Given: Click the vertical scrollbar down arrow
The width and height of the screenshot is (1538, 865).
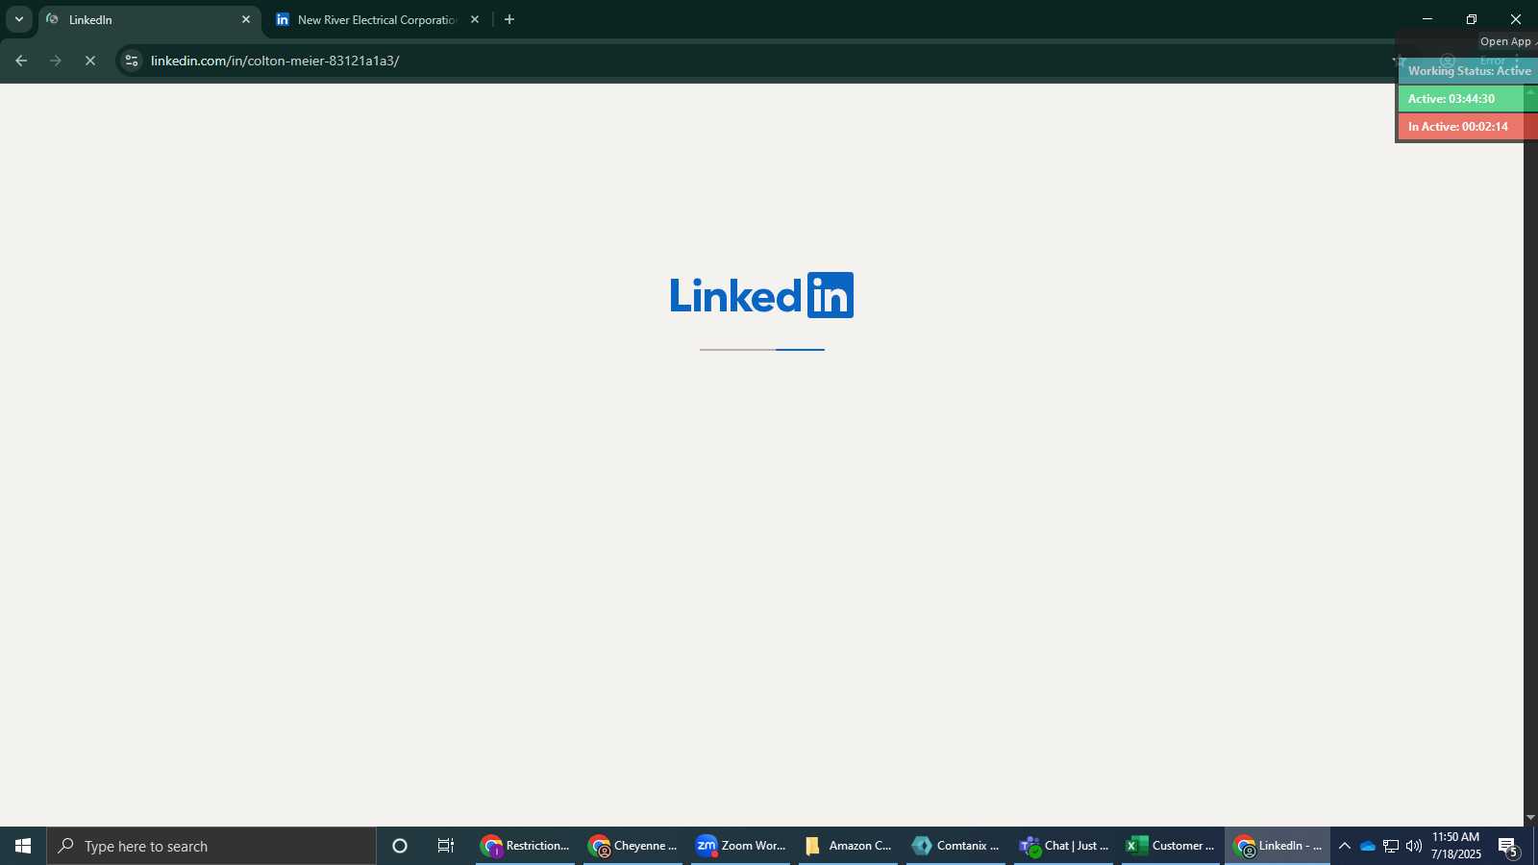Looking at the screenshot, I should click(x=1530, y=818).
